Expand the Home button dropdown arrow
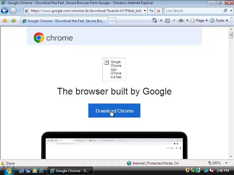Viewport: 234px width, 175px height. pos(161,20)
